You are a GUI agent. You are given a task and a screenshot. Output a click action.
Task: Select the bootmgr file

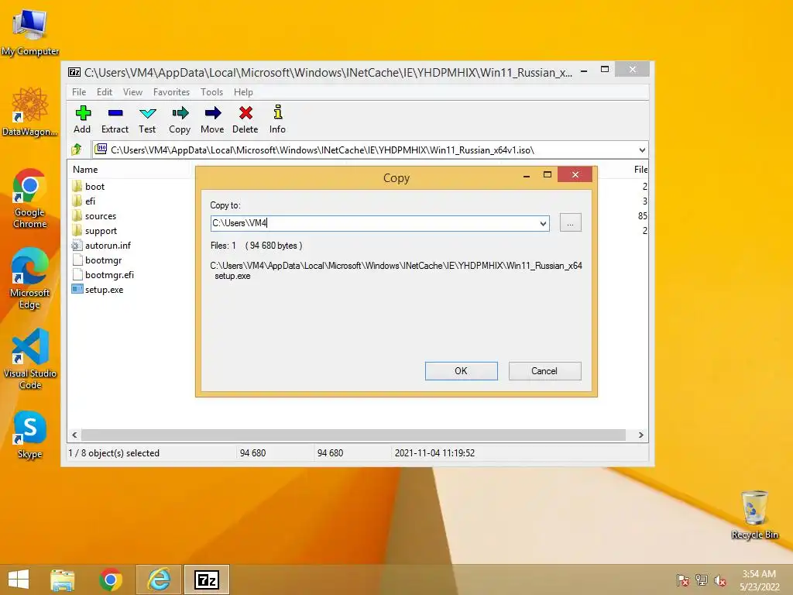97,260
